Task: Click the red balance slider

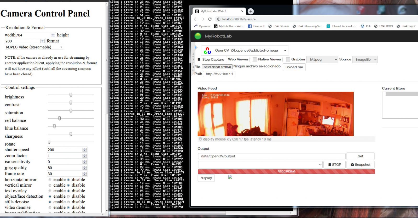Action: 71,118
